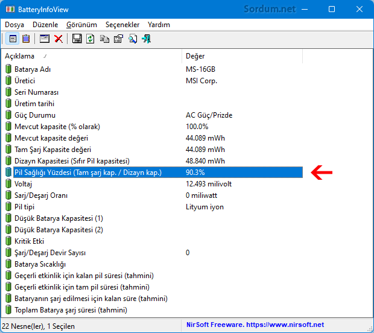Viewport: 374px width, 333px height.
Task: Click battery icon beside Pil Sağlığı Yüzdesi
Action: coord(8,172)
